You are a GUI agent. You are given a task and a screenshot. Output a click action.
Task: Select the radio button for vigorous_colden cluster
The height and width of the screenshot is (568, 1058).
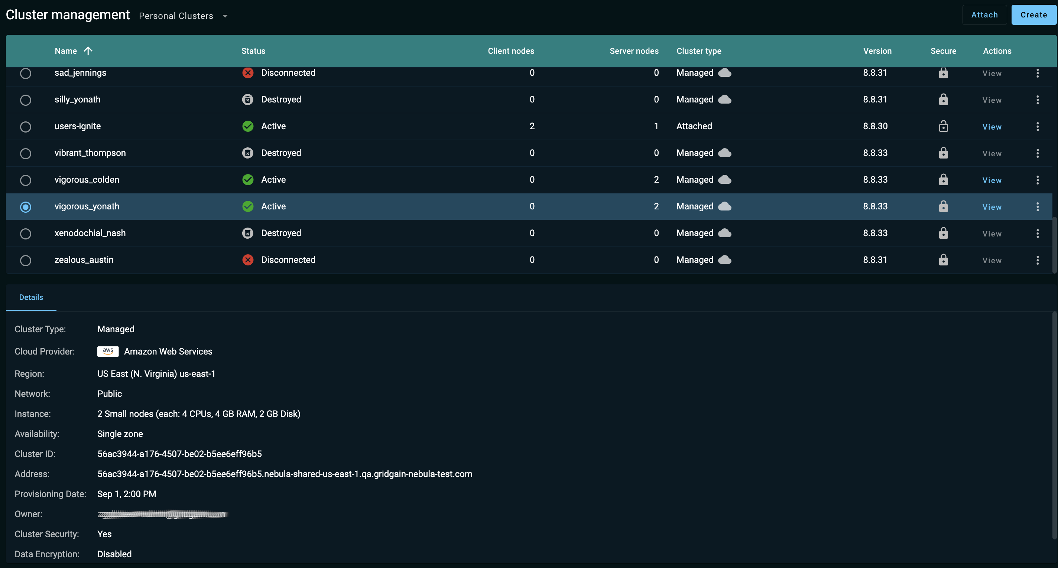[25, 180]
